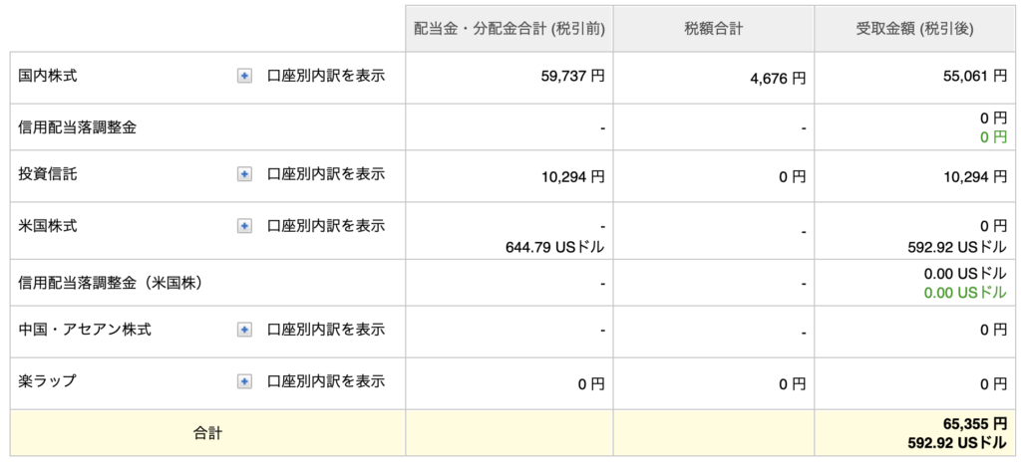Select the 信用配当落調整金（米国株） row label
This screenshot has width=1021, height=466.
[111, 283]
